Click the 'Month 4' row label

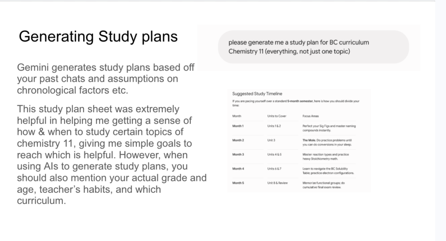238,168
